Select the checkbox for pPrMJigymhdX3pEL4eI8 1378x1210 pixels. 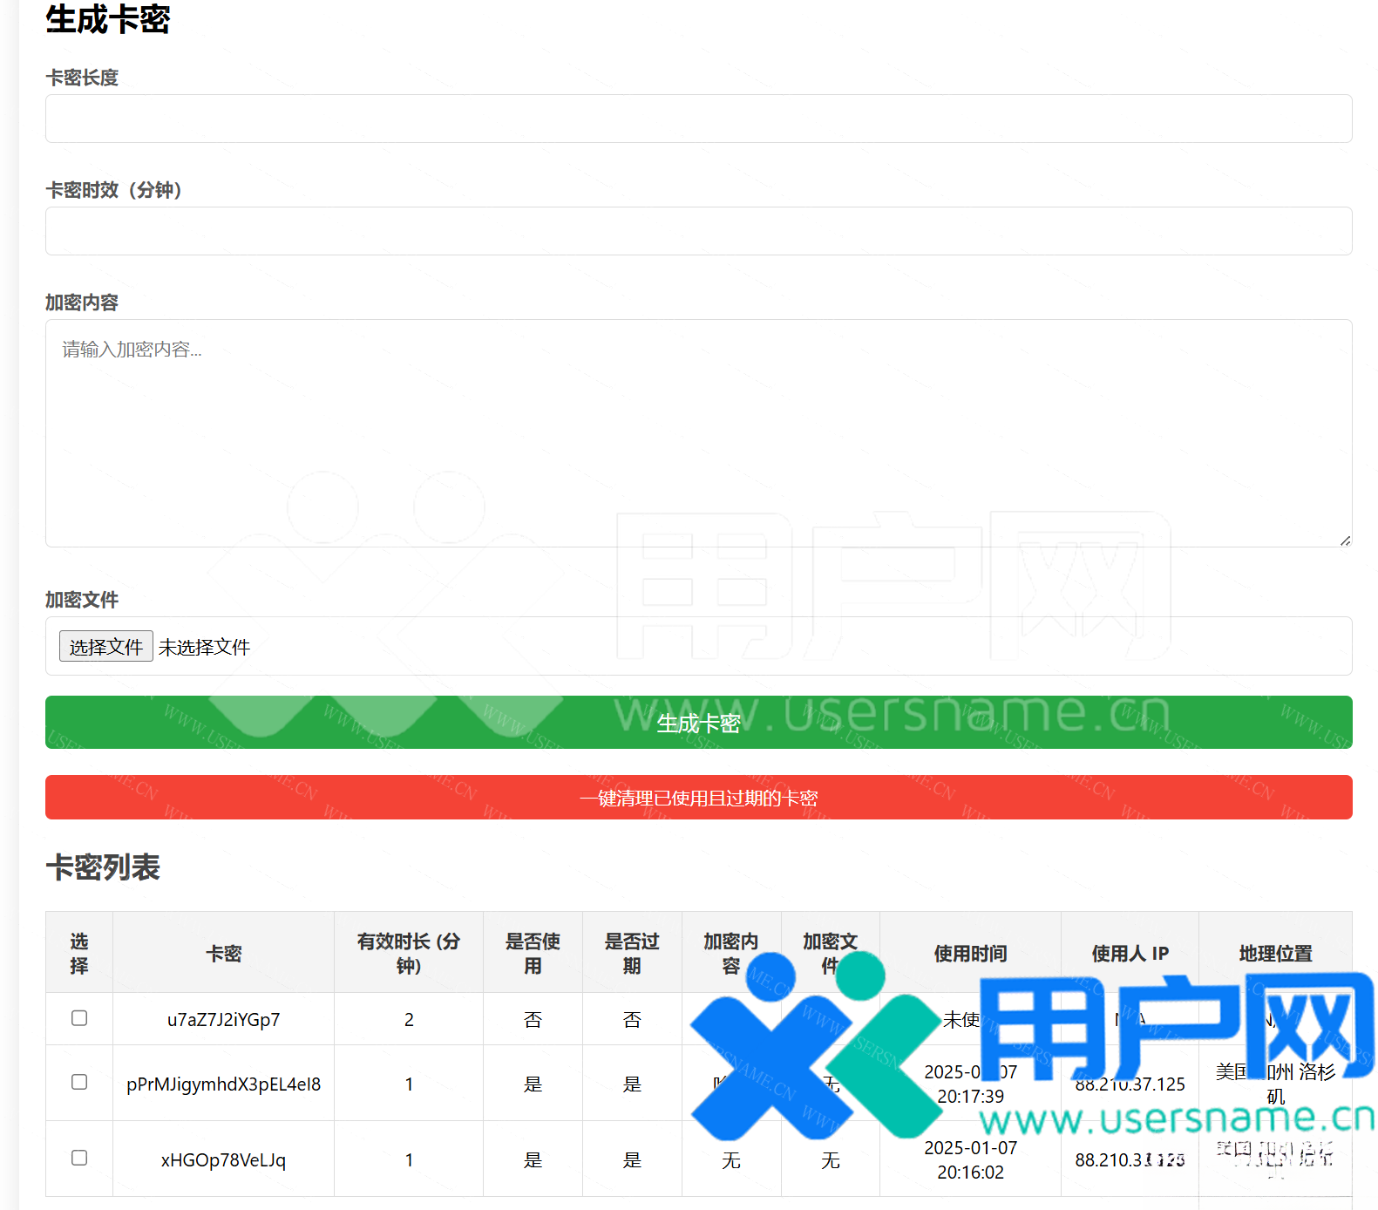tap(79, 1082)
